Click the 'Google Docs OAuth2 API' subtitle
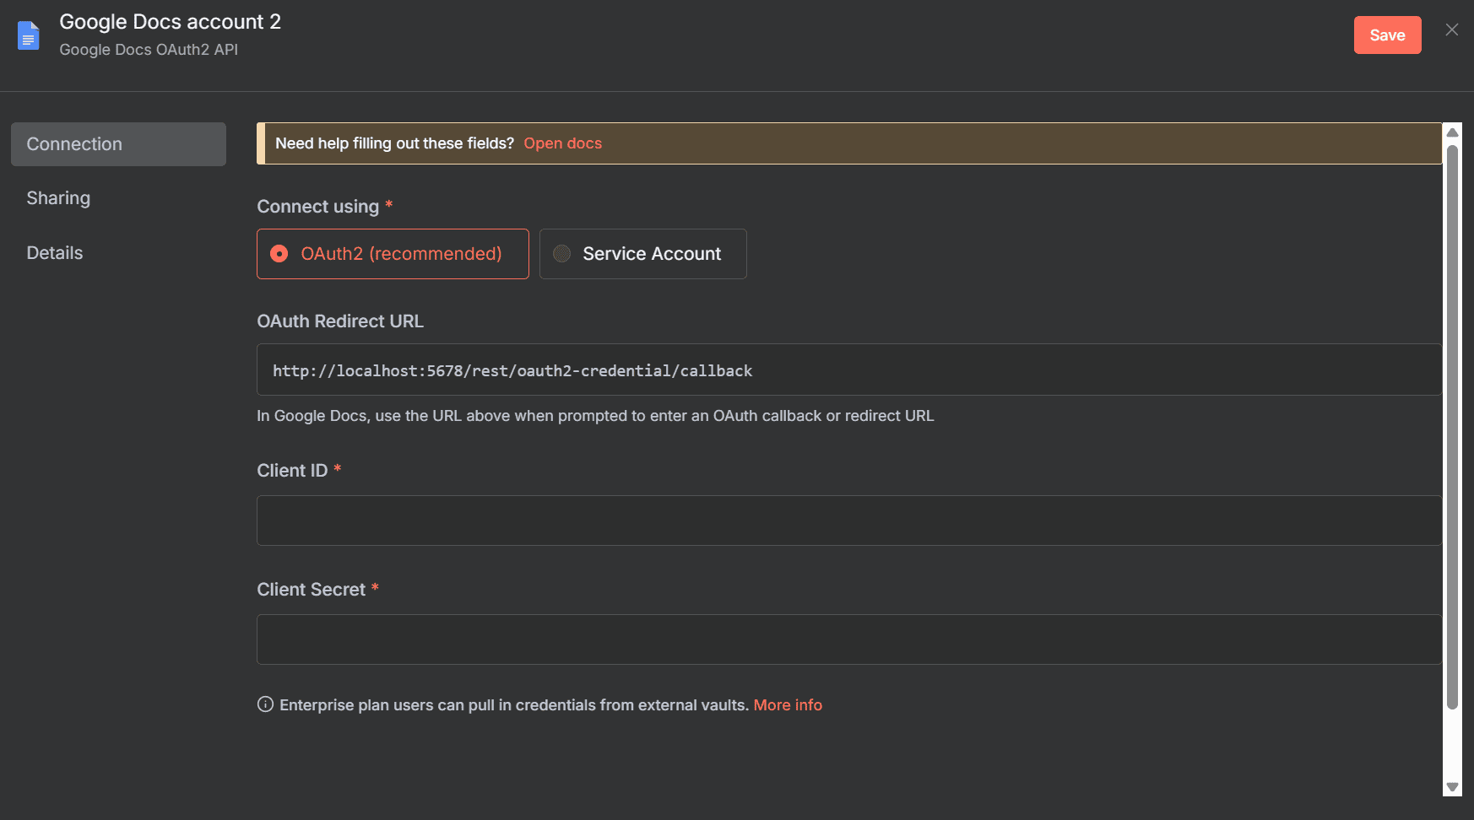The height and width of the screenshot is (820, 1474). [x=149, y=50]
